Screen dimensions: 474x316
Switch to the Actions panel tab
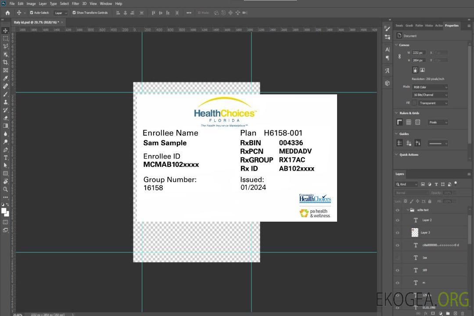[439, 25]
